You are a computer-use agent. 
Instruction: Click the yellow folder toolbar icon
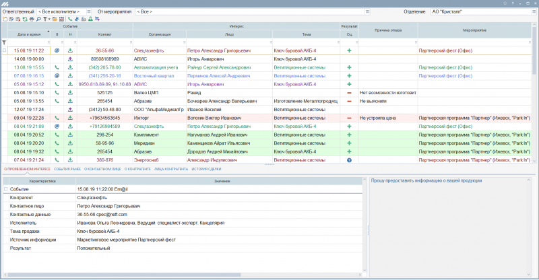coord(55,19)
